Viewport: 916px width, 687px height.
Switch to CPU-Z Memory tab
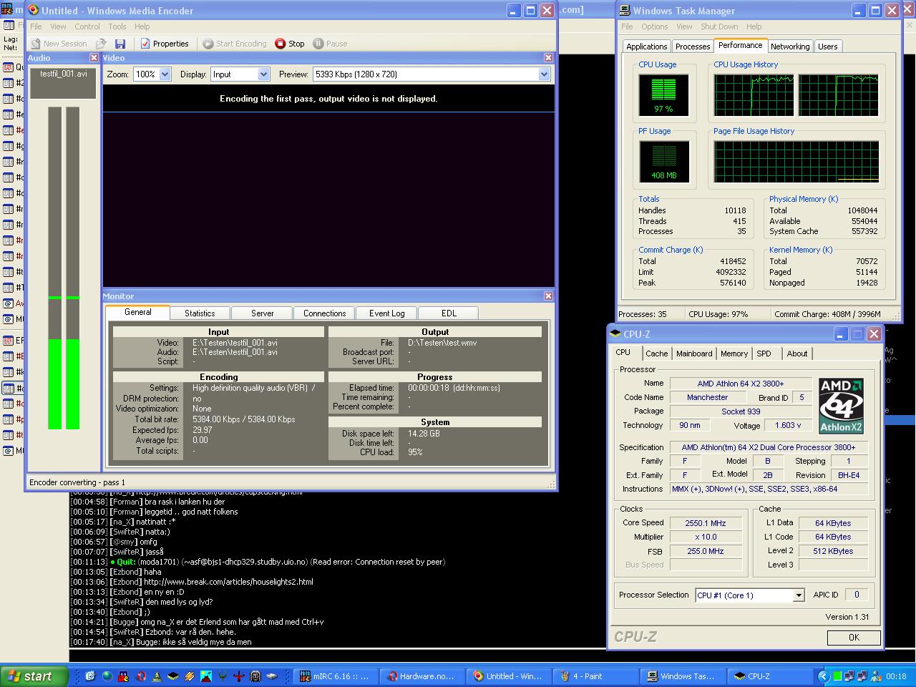pos(734,354)
